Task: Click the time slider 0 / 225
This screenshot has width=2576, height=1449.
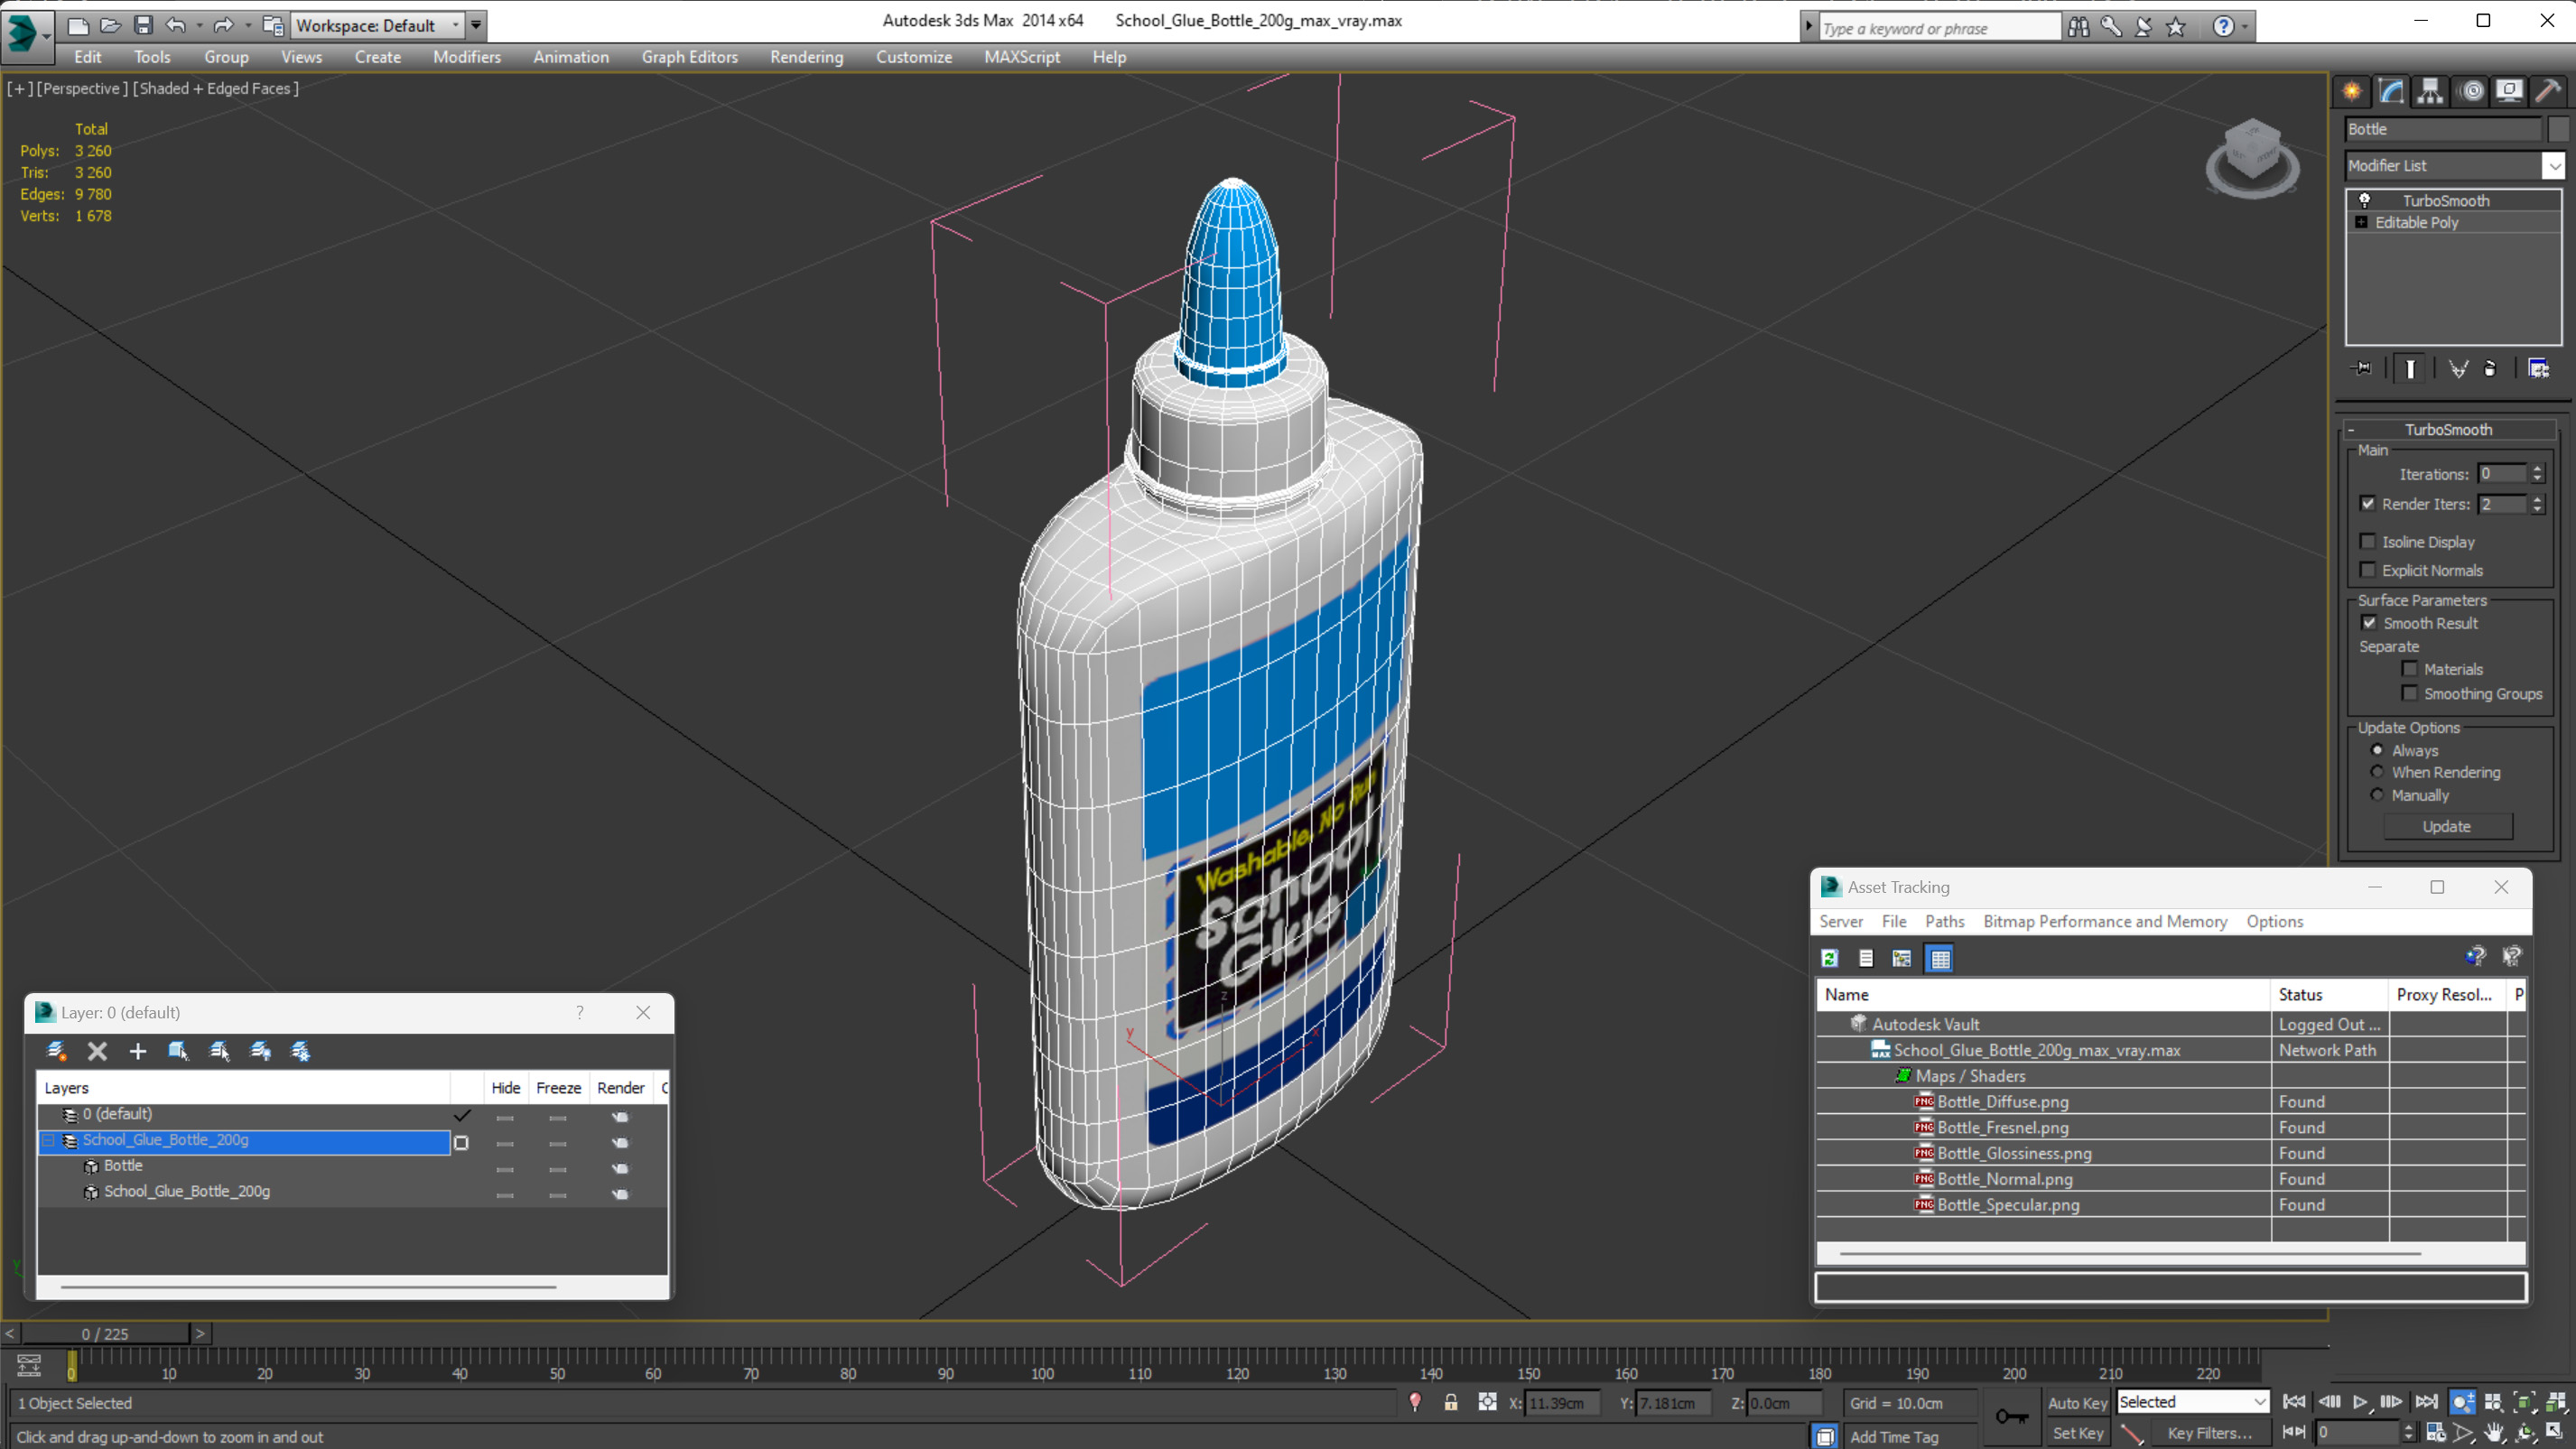Action: (105, 1334)
